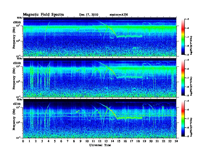Click inside the dD/dt spectrogram plot
This screenshot has height=162, width=210.
(100, 78)
